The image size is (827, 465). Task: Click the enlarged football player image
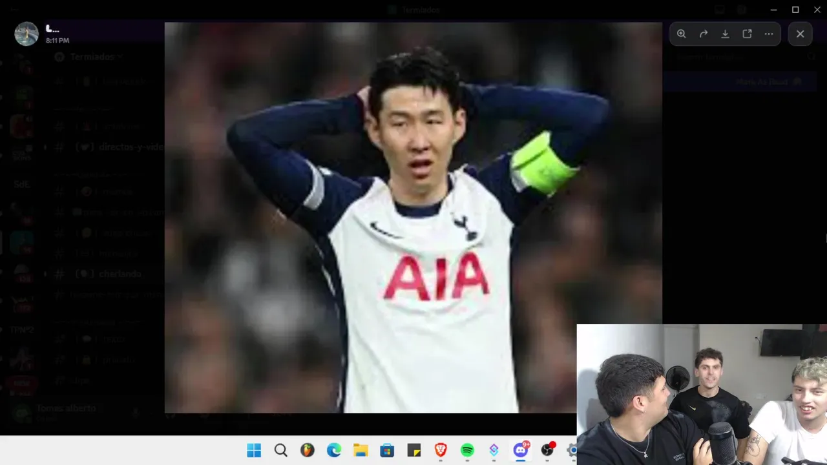(x=413, y=218)
